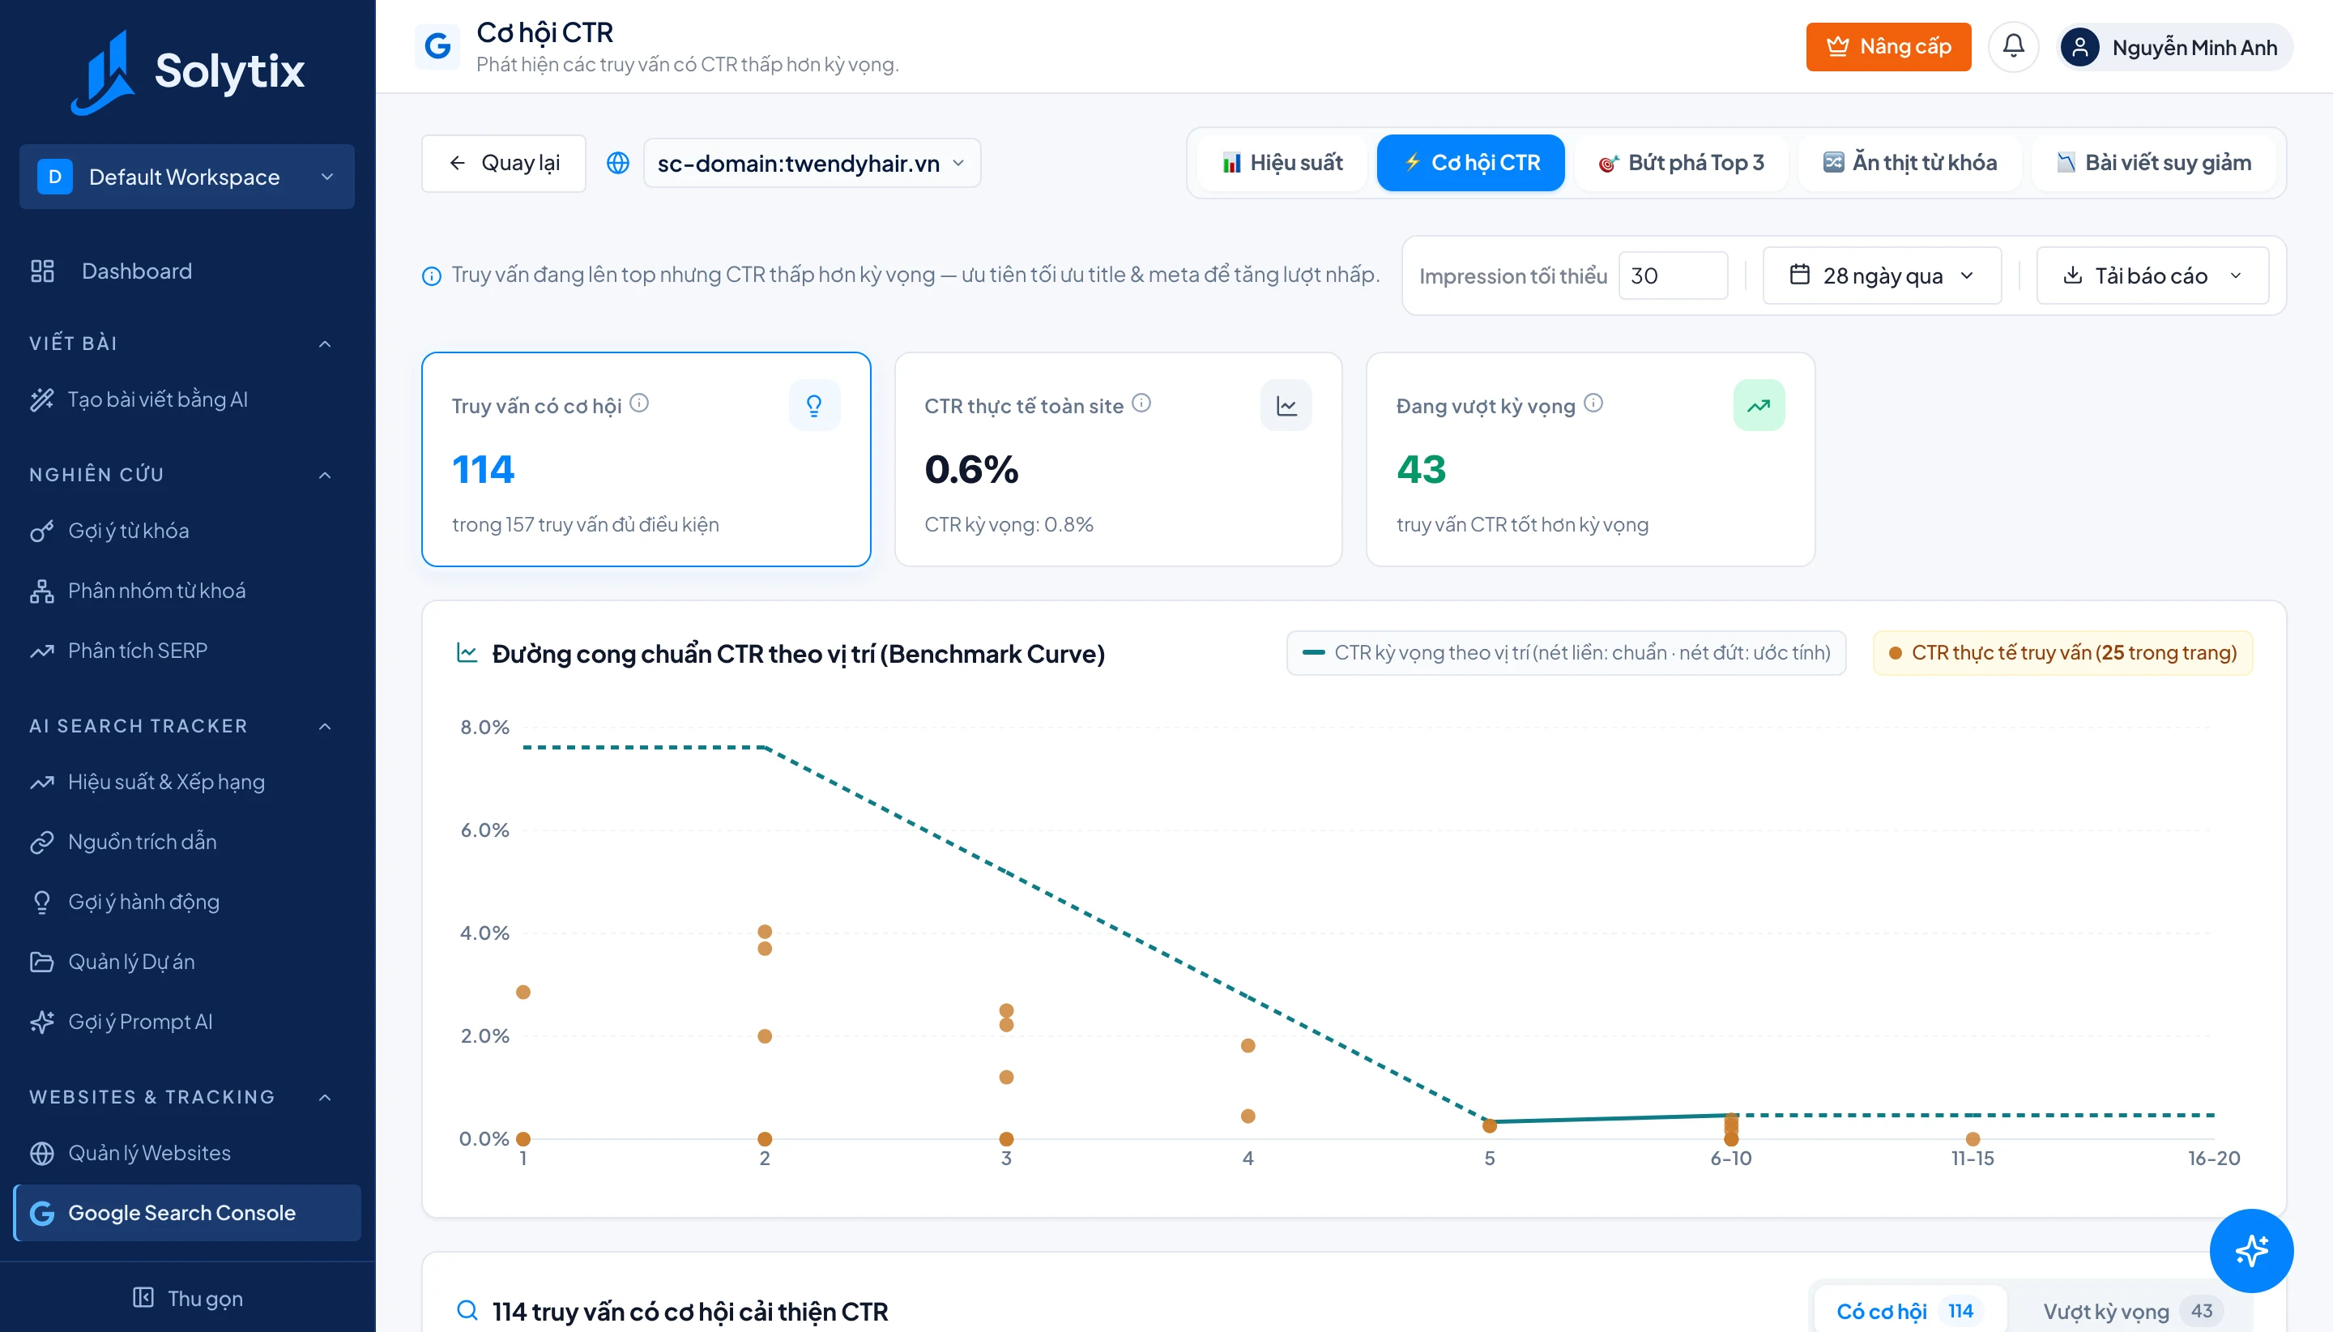This screenshot has height=1332, width=2333.
Task: Toggle CTR thực tế truy vấn legend
Action: (2062, 653)
